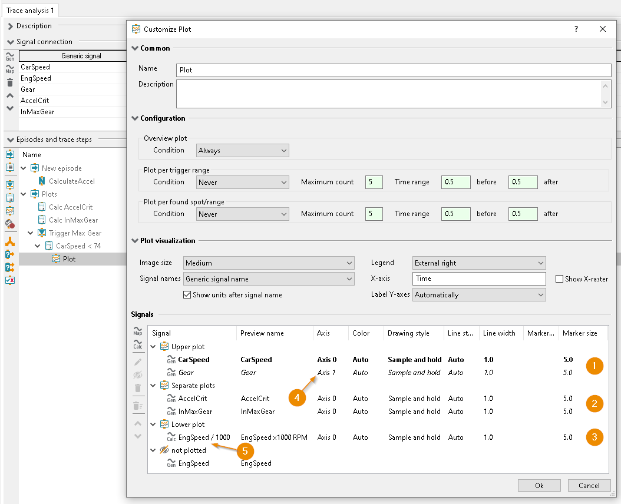The height and width of the screenshot is (504, 621).
Task: Click the trigger triangle icon in Episodes toolbar
Action: 10,184
